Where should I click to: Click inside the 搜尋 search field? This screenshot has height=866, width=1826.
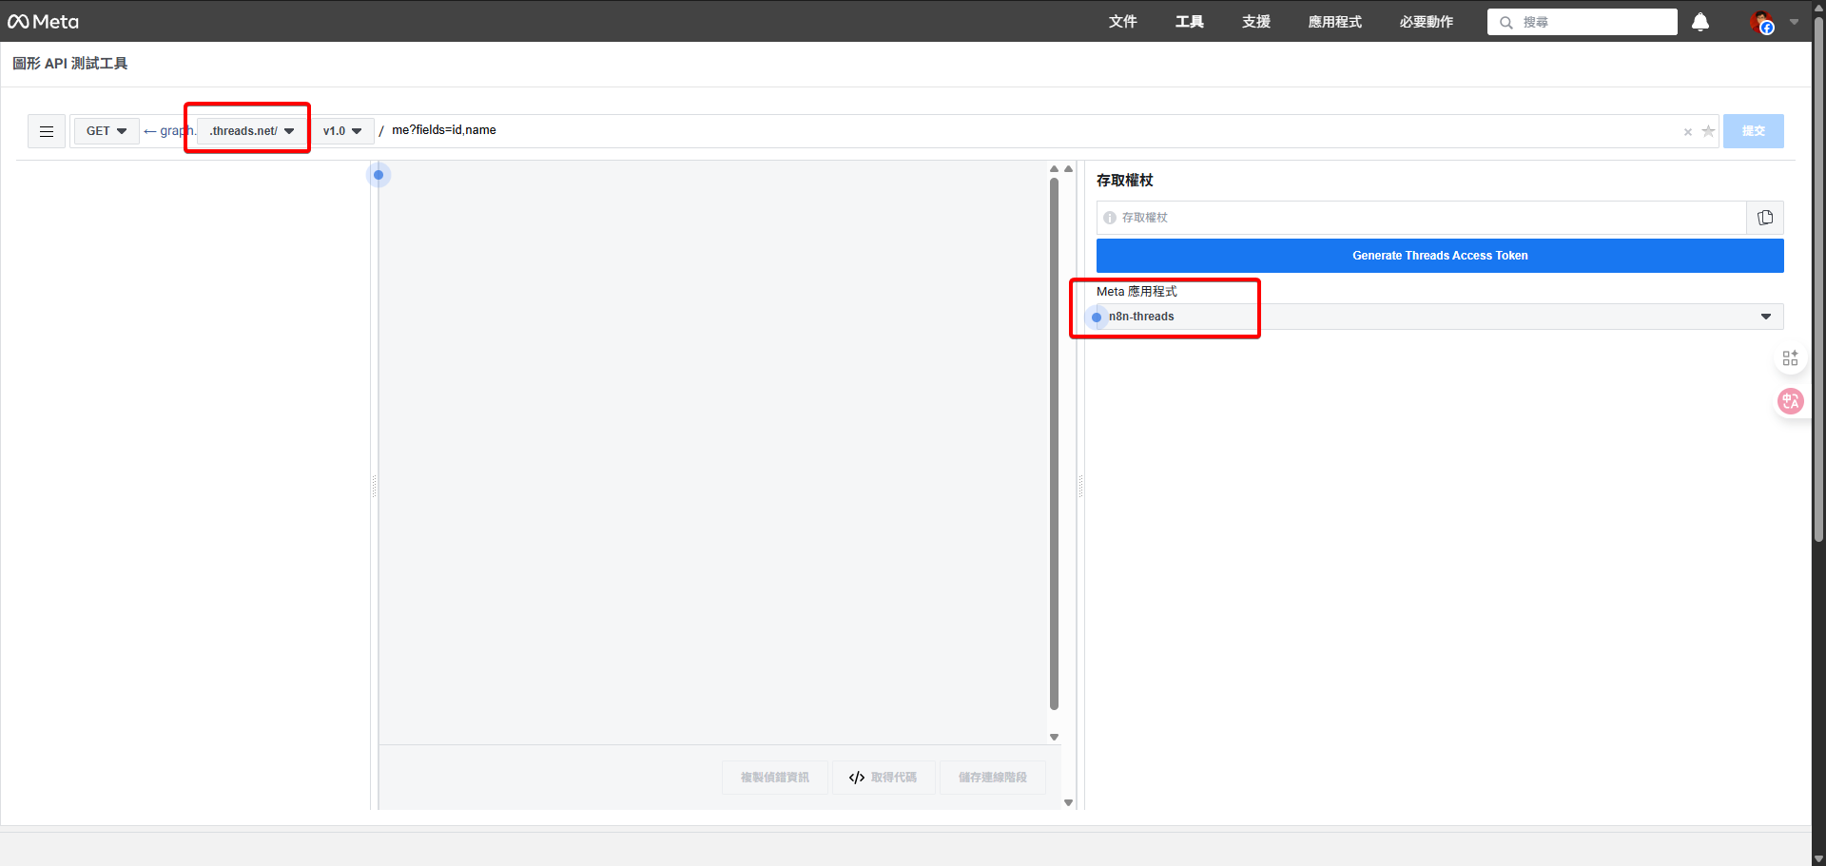(x=1582, y=22)
